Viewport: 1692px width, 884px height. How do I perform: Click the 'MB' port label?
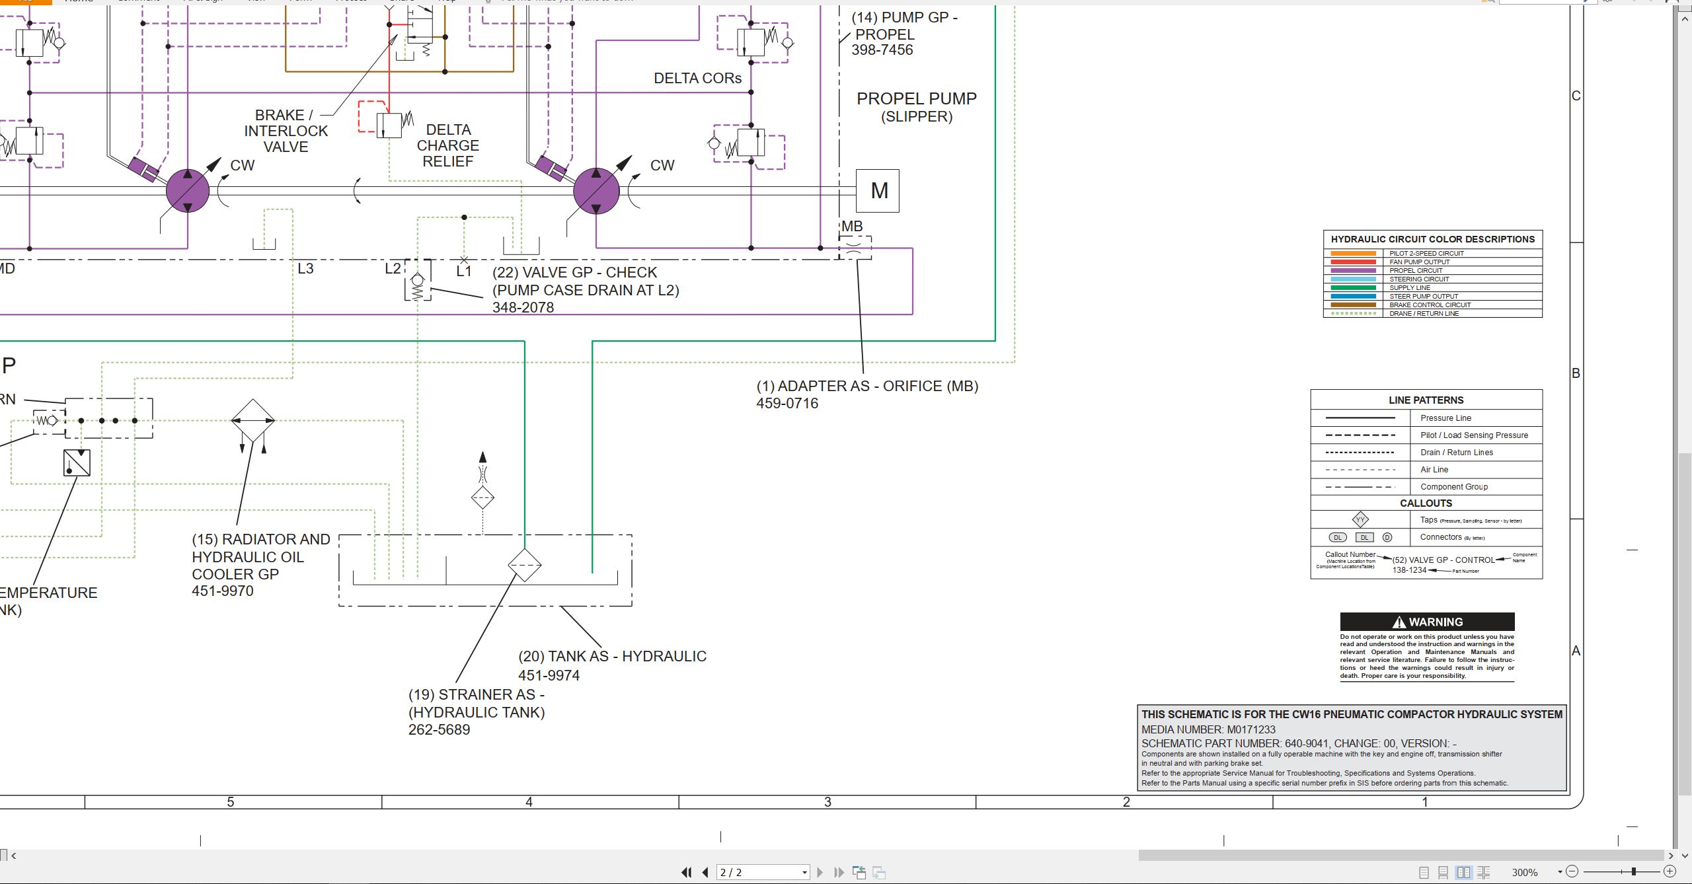click(x=852, y=227)
